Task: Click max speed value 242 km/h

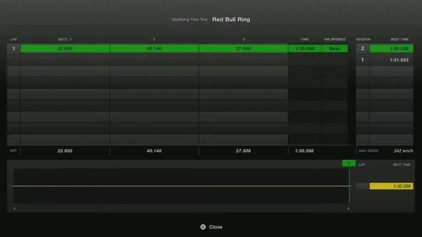Action: click(x=403, y=151)
